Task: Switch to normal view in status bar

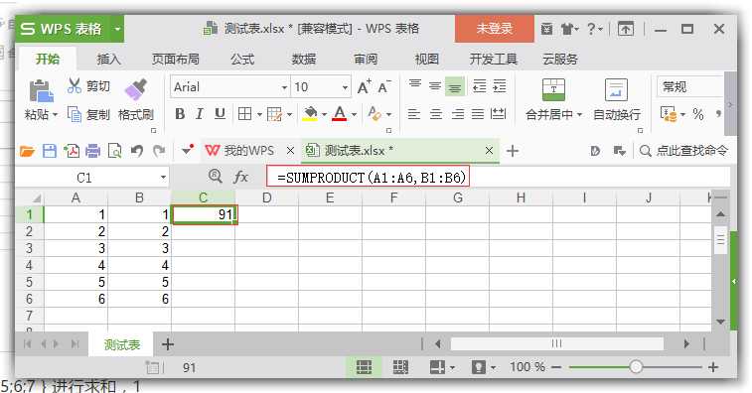Action: 364,367
